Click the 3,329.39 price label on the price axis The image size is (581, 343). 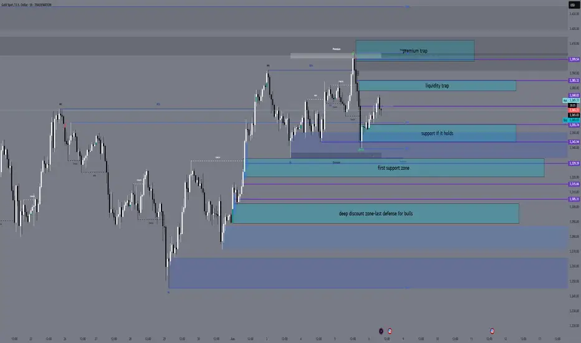(x=574, y=163)
